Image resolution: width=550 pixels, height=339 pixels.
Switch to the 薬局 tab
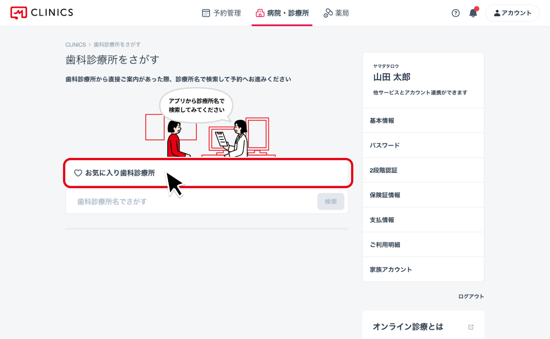(x=336, y=13)
